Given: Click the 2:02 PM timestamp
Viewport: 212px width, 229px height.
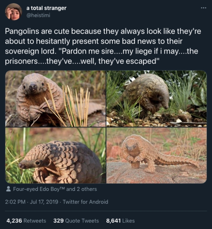Looking at the screenshot, I should (15, 202).
